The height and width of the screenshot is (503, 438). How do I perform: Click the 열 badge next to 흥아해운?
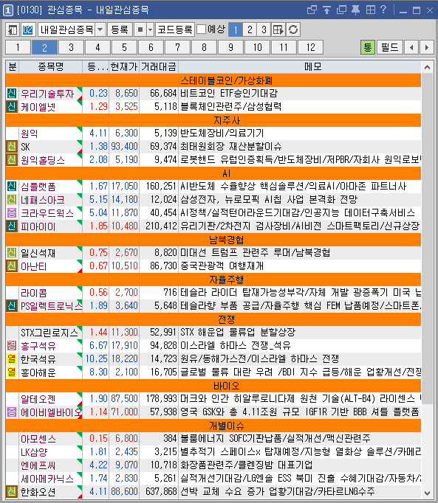tap(12, 372)
